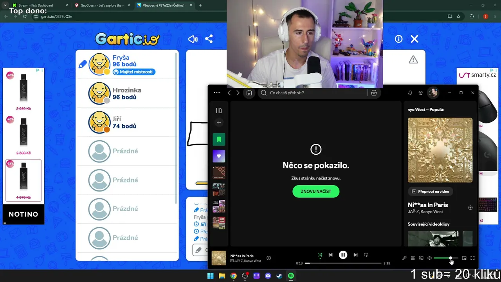The image size is (501, 282).
Task: Open a new Chrome tab
Action: click(200, 5)
